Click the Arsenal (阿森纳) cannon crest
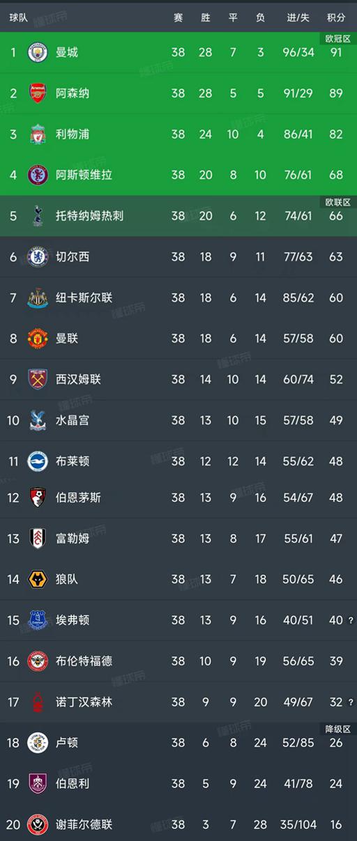Image resolution: width=357 pixels, height=841 pixels. coord(38,93)
